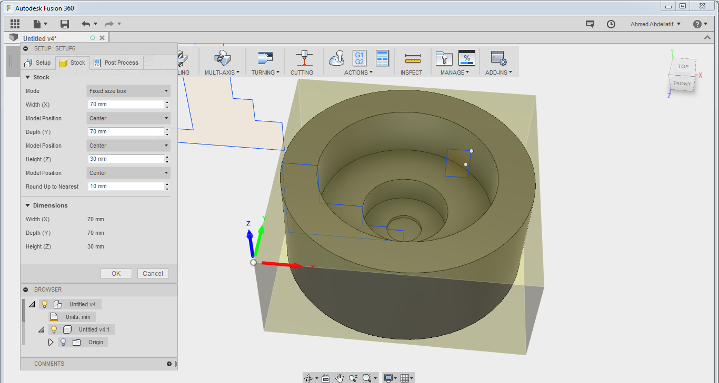Toggle visibility bulb for Untitled v4:1
Screen dimensions: 719x383
(54, 329)
